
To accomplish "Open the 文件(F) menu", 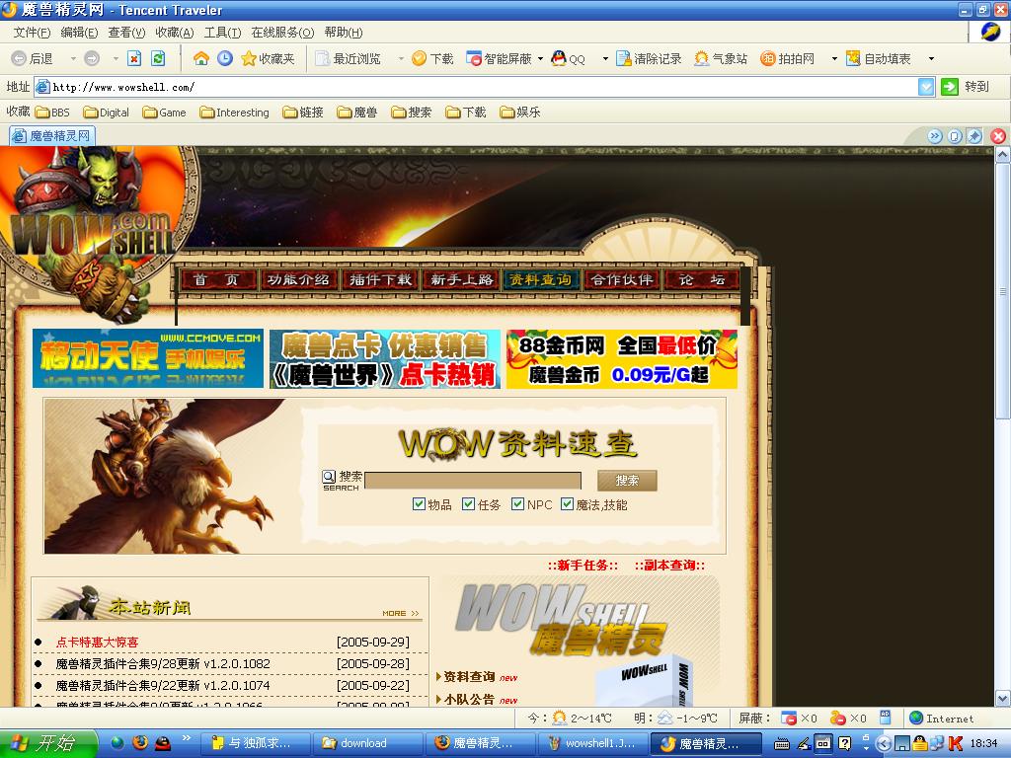I will click(x=32, y=33).
